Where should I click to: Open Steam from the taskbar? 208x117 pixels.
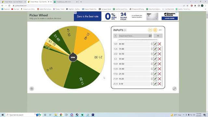(x=77, y=115)
